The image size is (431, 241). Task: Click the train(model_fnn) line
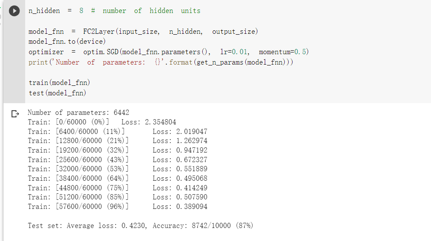point(59,83)
